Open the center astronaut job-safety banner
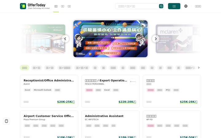 [x=110, y=39]
